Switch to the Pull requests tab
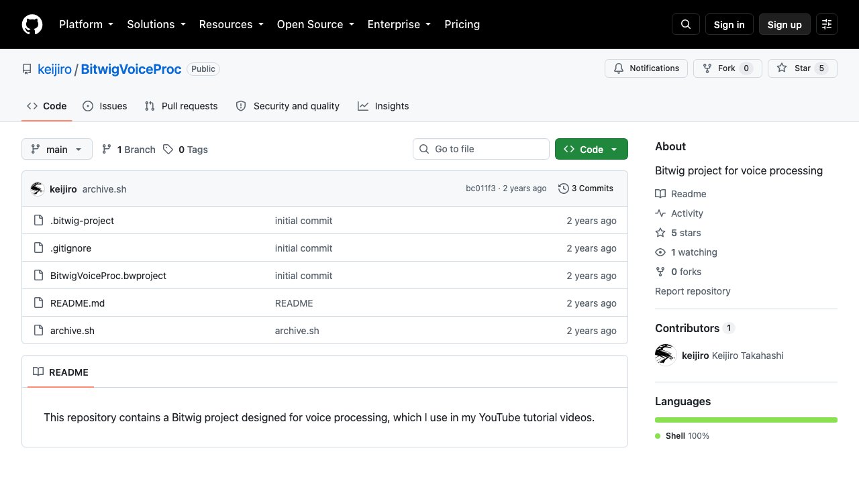This screenshot has width=859, height=483. 181,106
